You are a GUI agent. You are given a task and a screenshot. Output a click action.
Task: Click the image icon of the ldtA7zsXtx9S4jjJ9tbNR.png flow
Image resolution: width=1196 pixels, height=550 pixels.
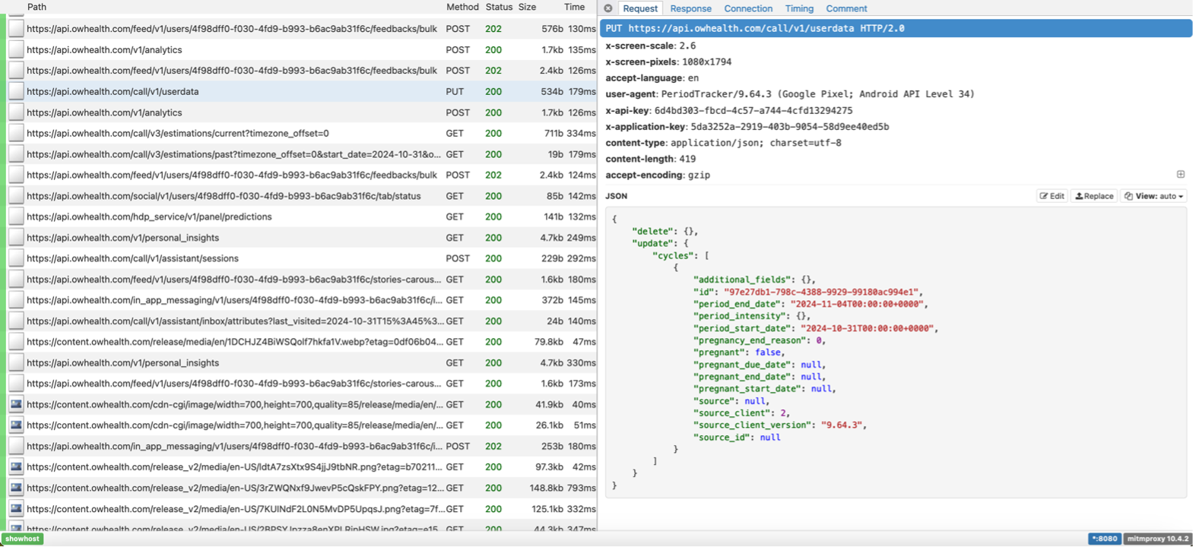pos(16,467)
